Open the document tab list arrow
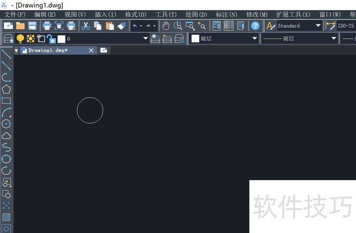This screenshot has width=356, height=233. point(16,51)
